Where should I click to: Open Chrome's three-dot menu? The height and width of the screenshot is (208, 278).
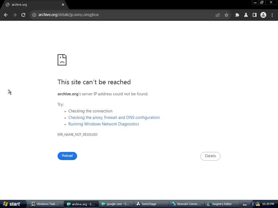(x=272, y=15)
